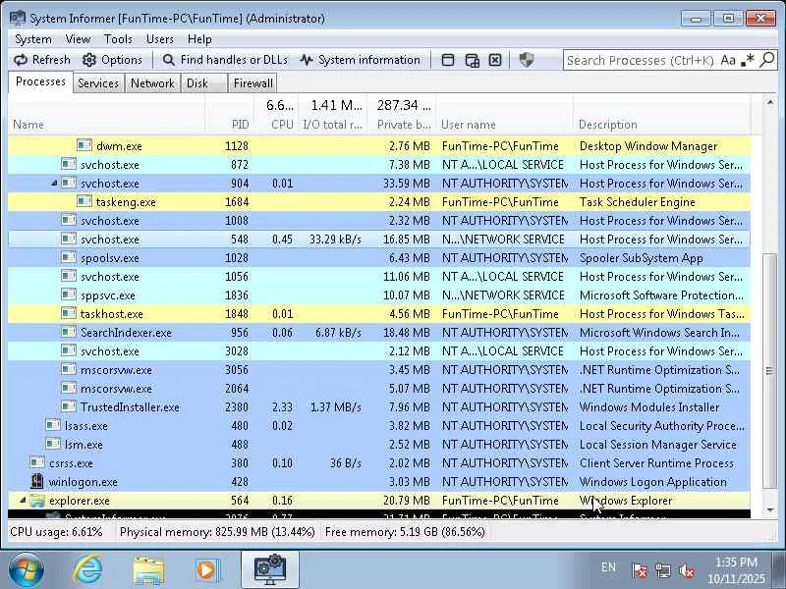Viewport: 786px width, 589px height.
Task: Click CPU usage status bar entry
Action: [x=56, y=532]
